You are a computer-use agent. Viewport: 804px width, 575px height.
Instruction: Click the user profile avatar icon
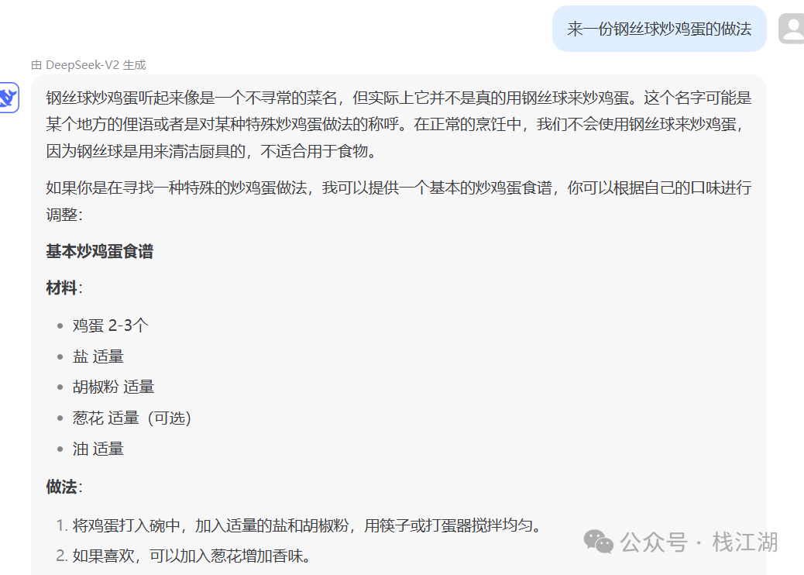pos(792,29)
